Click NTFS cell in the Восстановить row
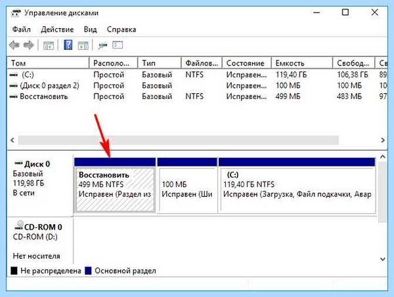The image size is (394, 297). pos(194,96)
